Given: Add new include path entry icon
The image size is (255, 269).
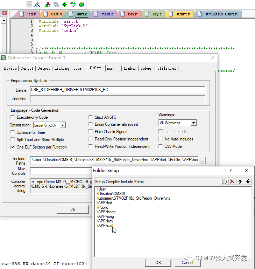Looking at the screenshot, I should click(225, 181).
